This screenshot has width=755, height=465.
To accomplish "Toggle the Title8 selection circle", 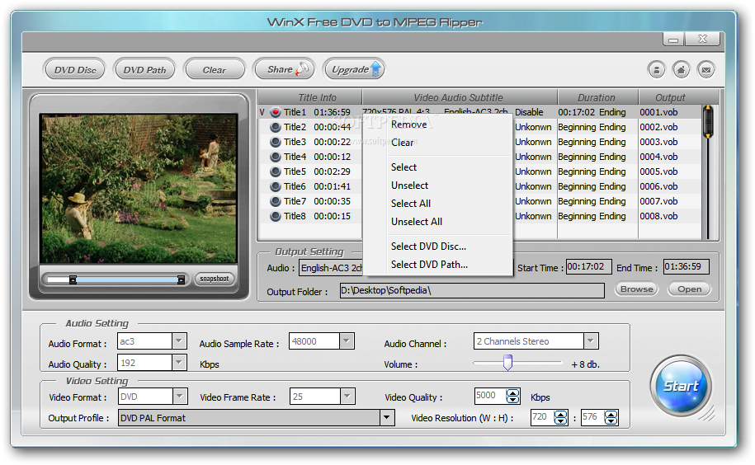I will pos(276,216).
